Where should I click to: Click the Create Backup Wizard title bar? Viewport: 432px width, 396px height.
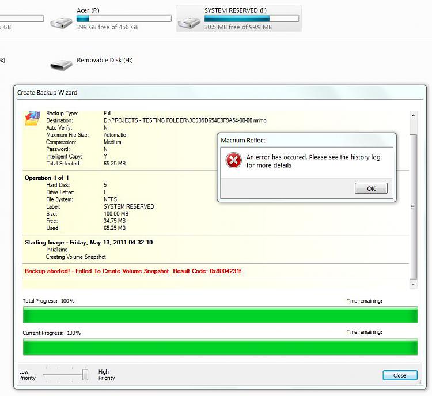coord(220,92)
